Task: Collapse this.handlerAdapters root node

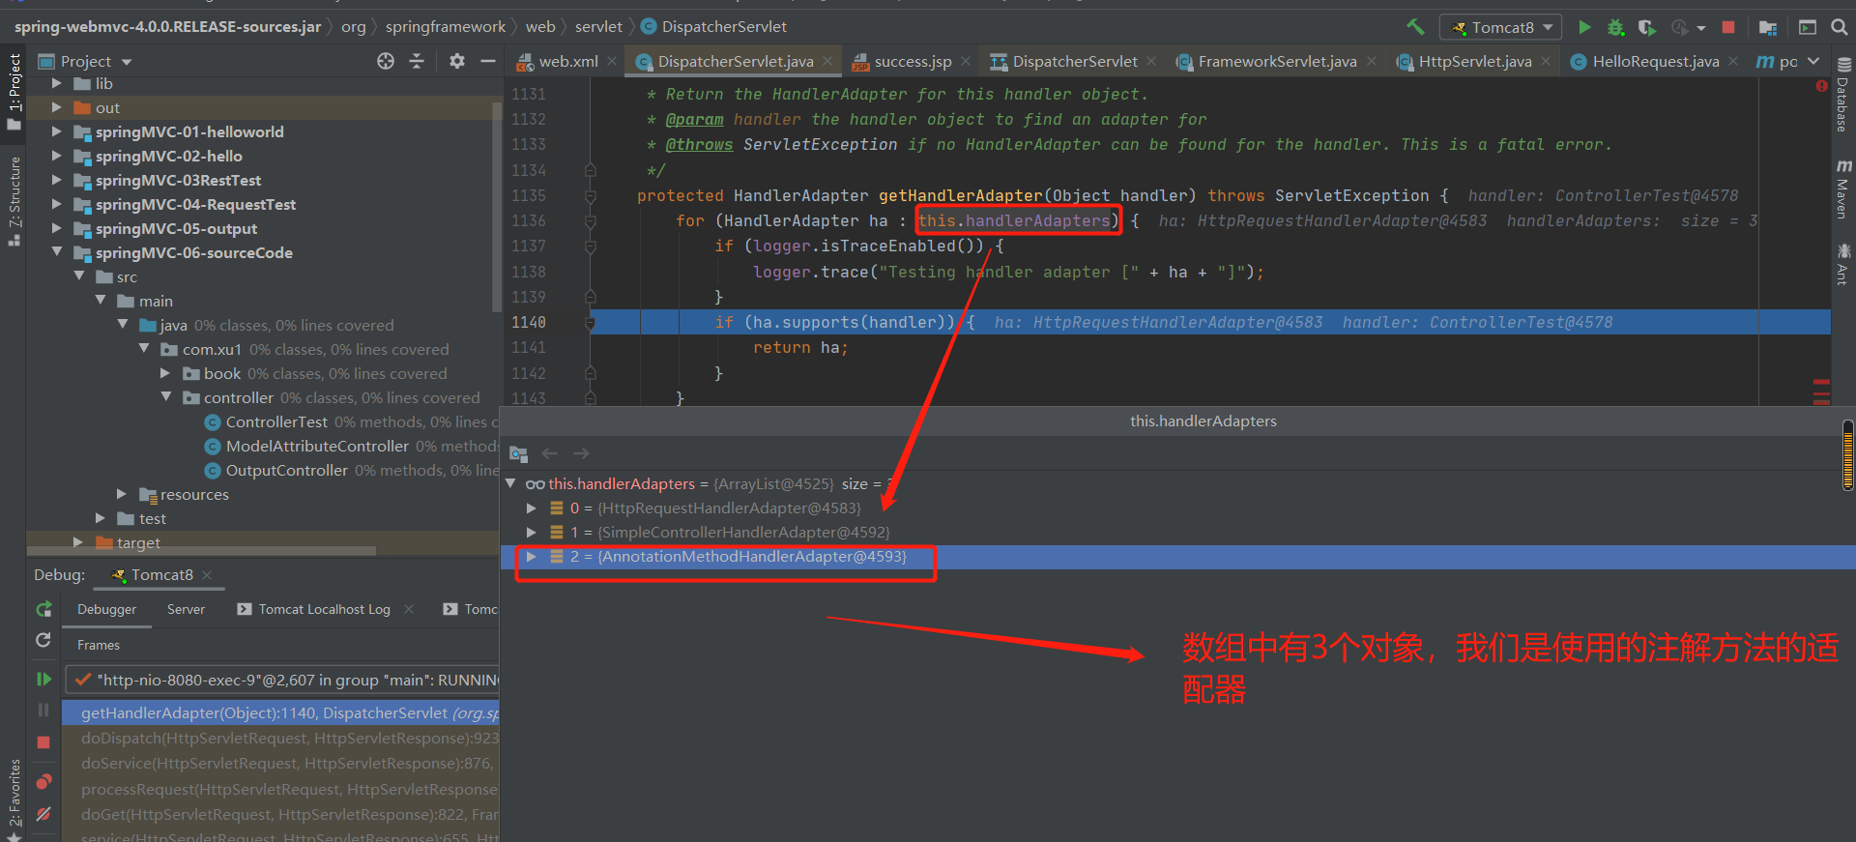Action: [511, 483]
